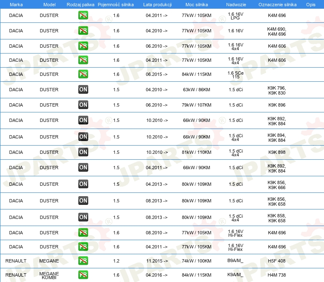Click the H4M 738 engine code cell
This screenshot has width=324, height=282.
(277, 275)
